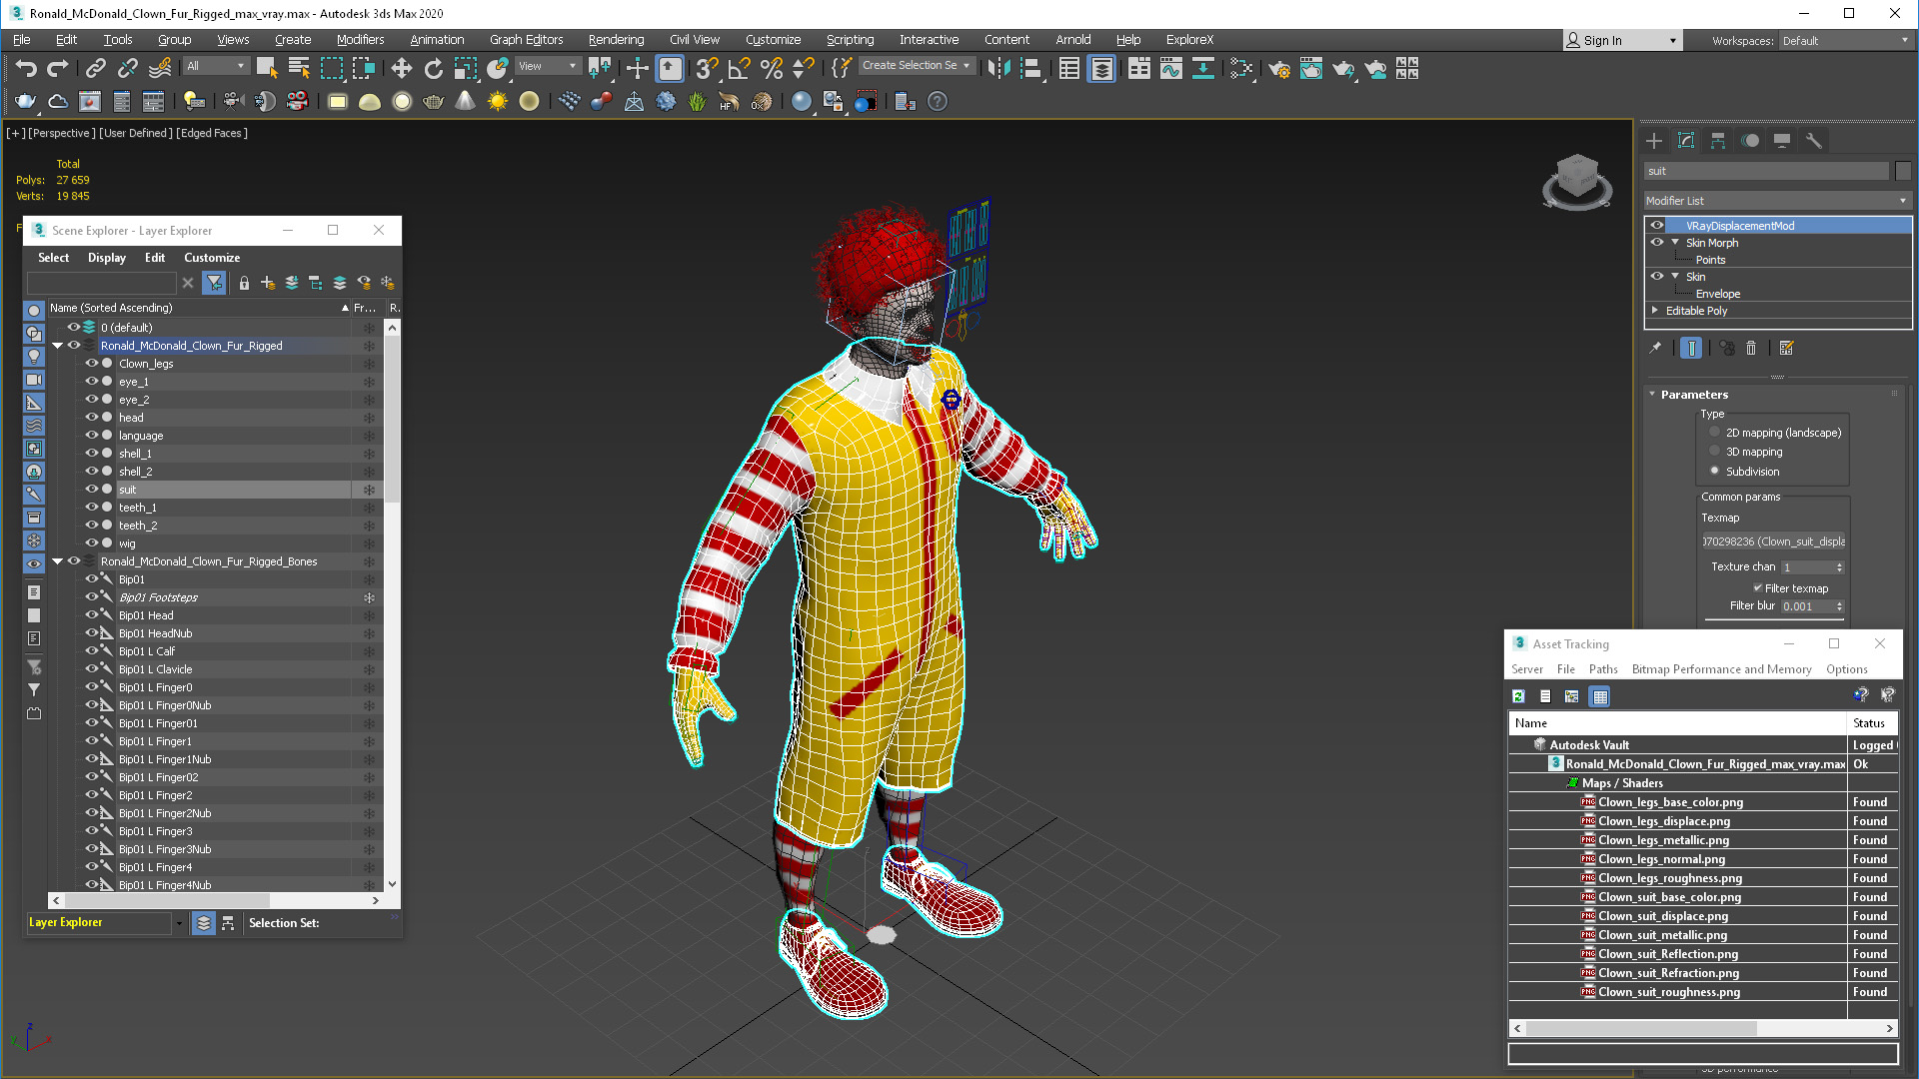Click the Undo arrow icon
This screenshot has height=1079, width=1919.
pos(26,68)
